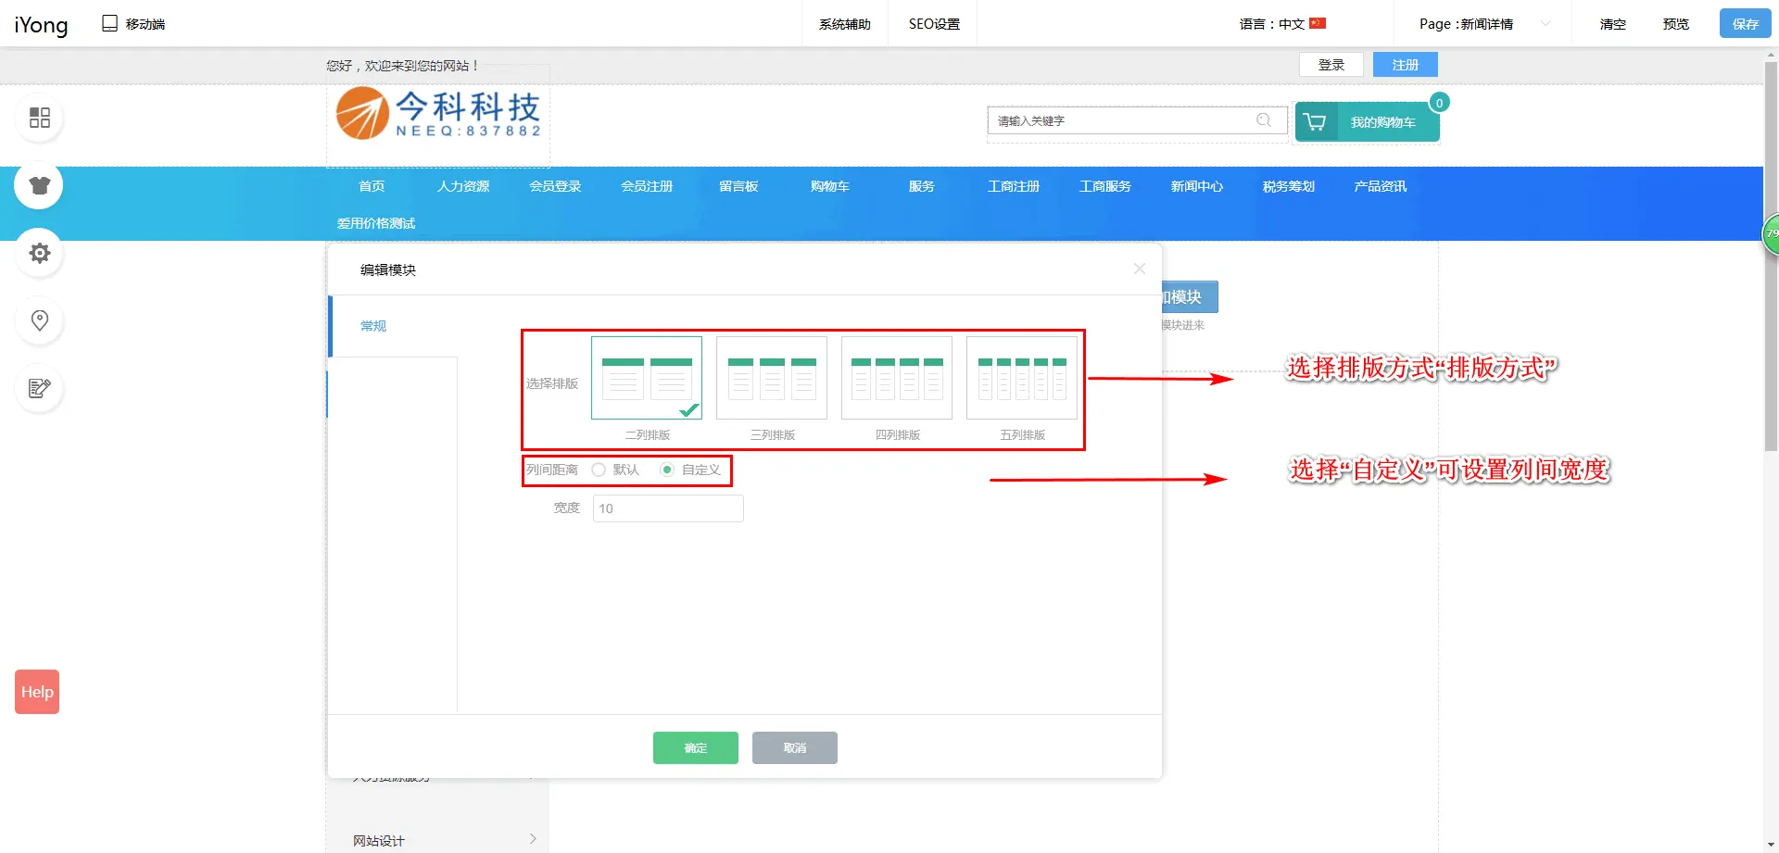Click the search magnifier icon
Image resolution: width=1779 pixels, height=853 pixels.
(1263, 120)
